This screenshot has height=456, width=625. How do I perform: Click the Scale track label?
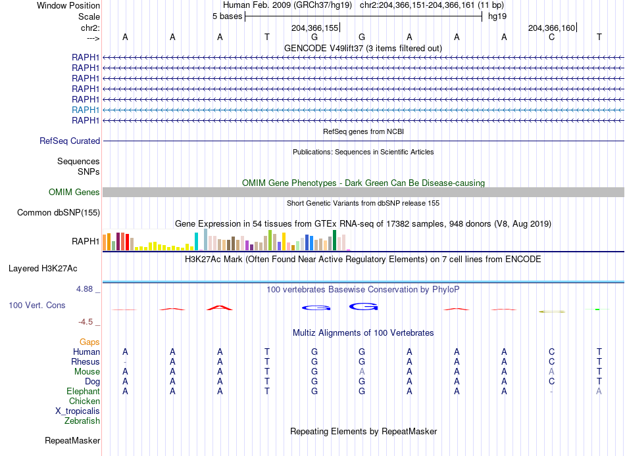click(89, 16)
